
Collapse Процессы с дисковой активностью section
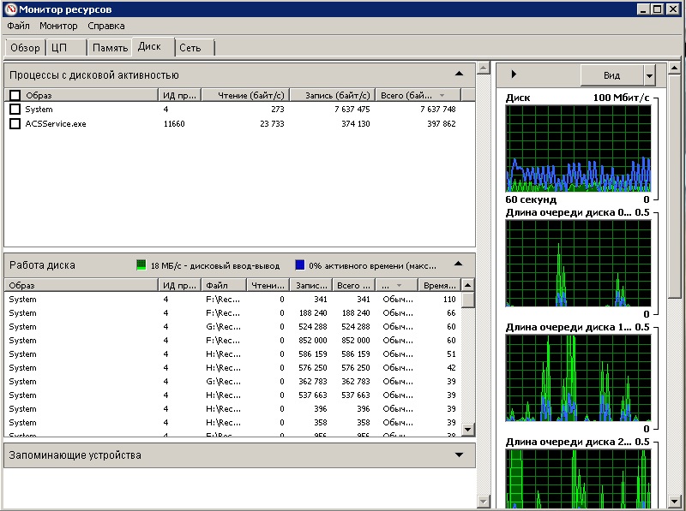(x=459, y=74)
